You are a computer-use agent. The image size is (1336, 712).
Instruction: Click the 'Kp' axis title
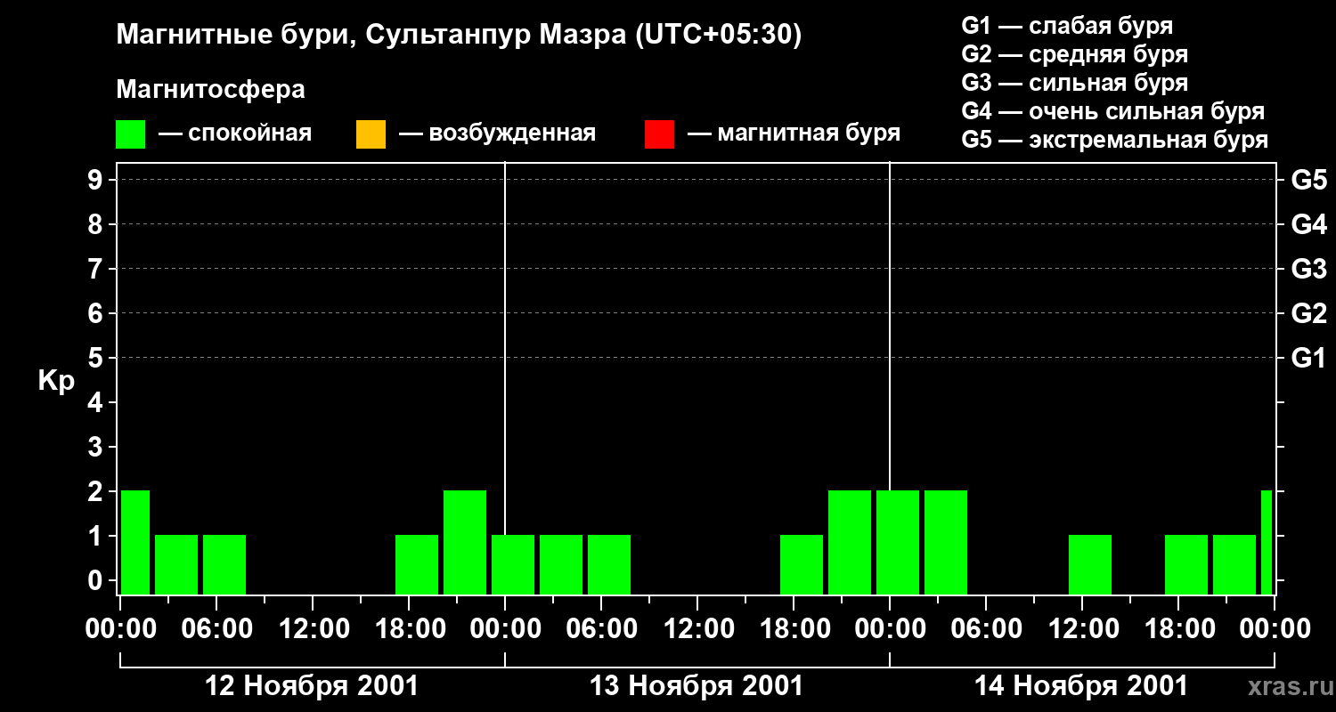point(56,381)
